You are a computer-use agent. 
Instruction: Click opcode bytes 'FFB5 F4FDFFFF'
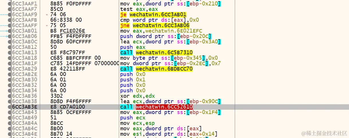(x=70, y=36)
